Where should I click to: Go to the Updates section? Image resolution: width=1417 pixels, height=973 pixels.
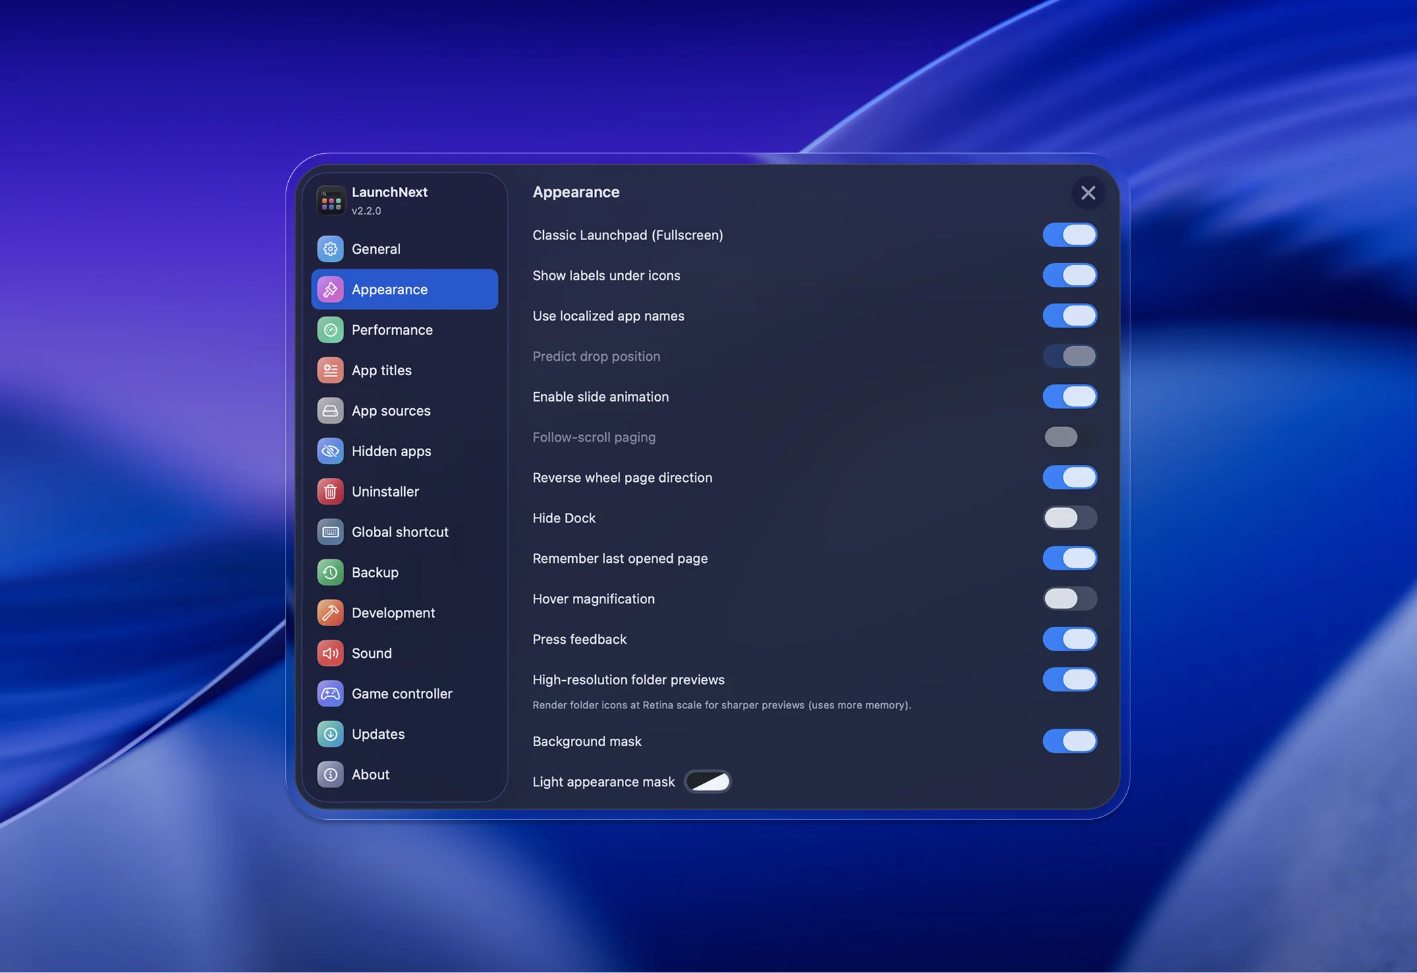tap(378, 734)
